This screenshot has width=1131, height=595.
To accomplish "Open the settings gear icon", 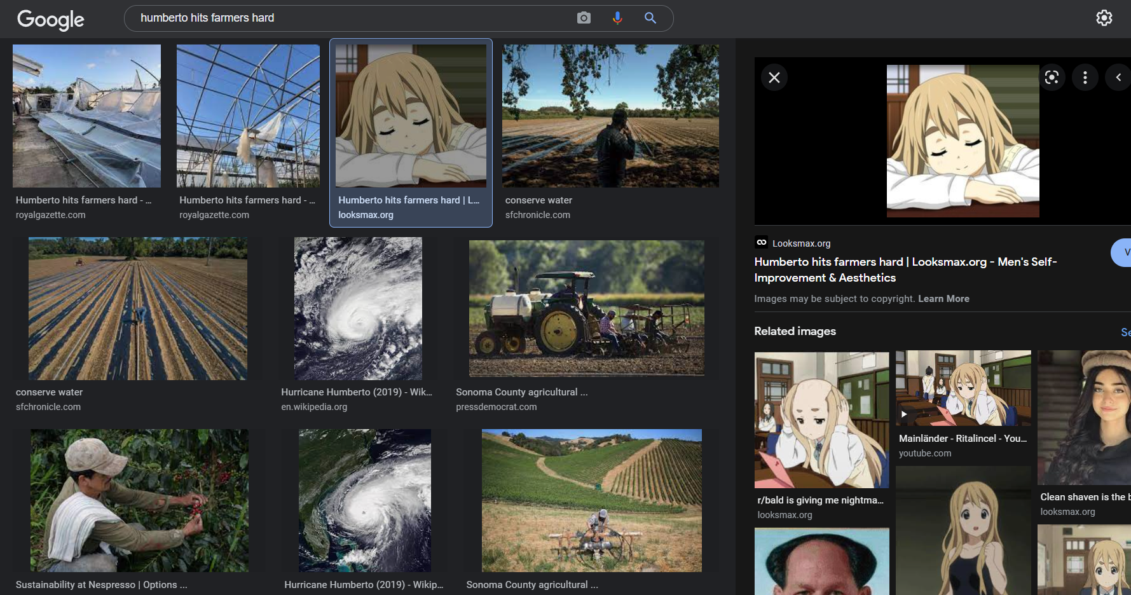I will click(x=1104, y=18).
